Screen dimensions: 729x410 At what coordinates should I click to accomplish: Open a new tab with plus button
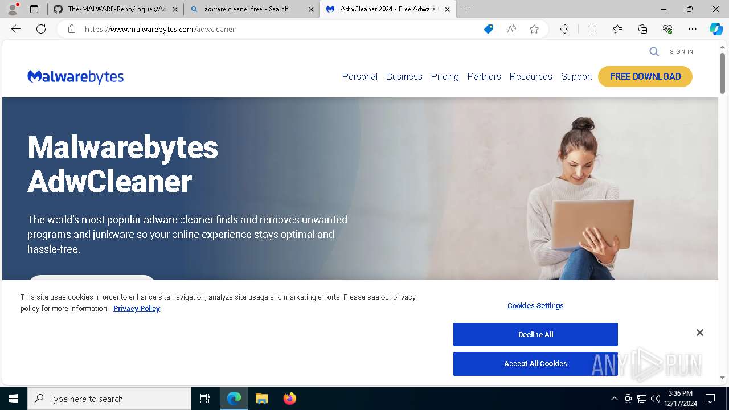466,9
